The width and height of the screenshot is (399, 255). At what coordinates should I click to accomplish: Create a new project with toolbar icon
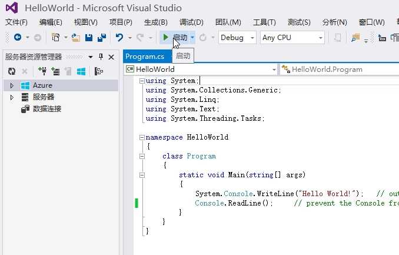pos(56,38)
